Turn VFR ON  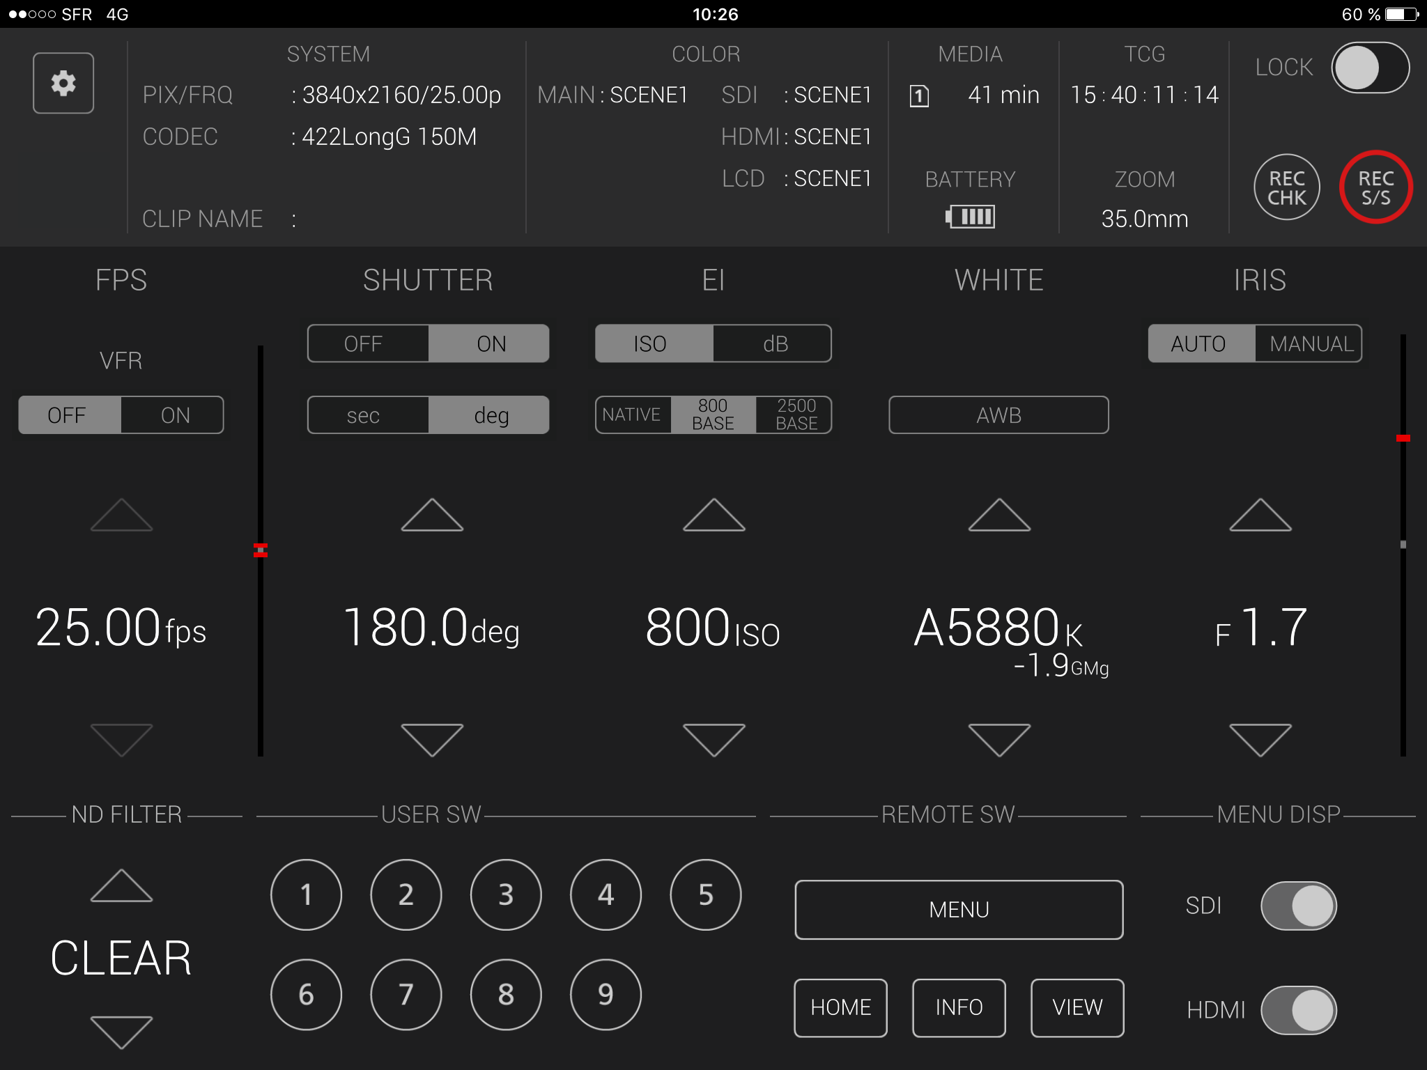click(x=173, y=415)
